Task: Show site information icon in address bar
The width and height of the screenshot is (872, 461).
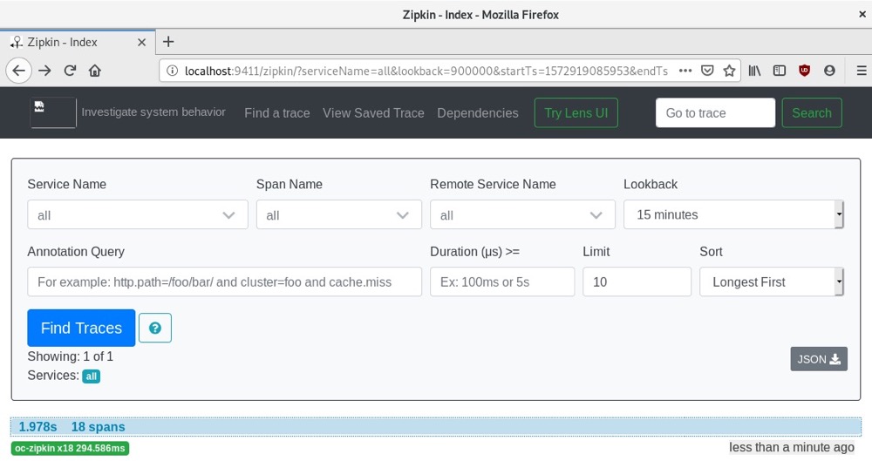Action: (173, 71)
